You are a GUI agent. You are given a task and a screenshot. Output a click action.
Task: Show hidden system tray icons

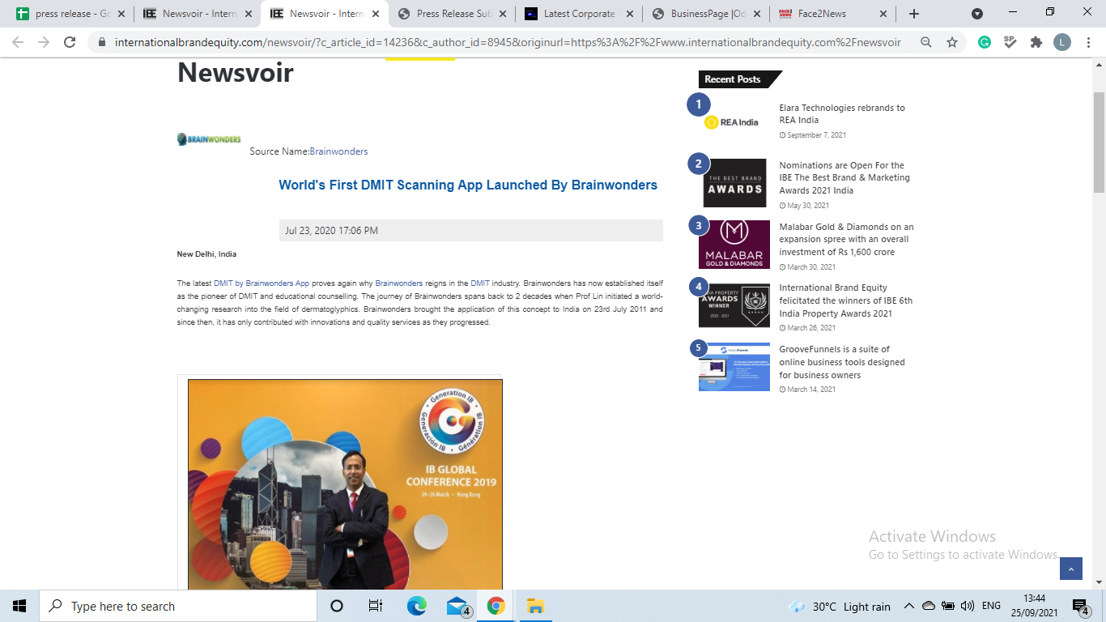908,606
